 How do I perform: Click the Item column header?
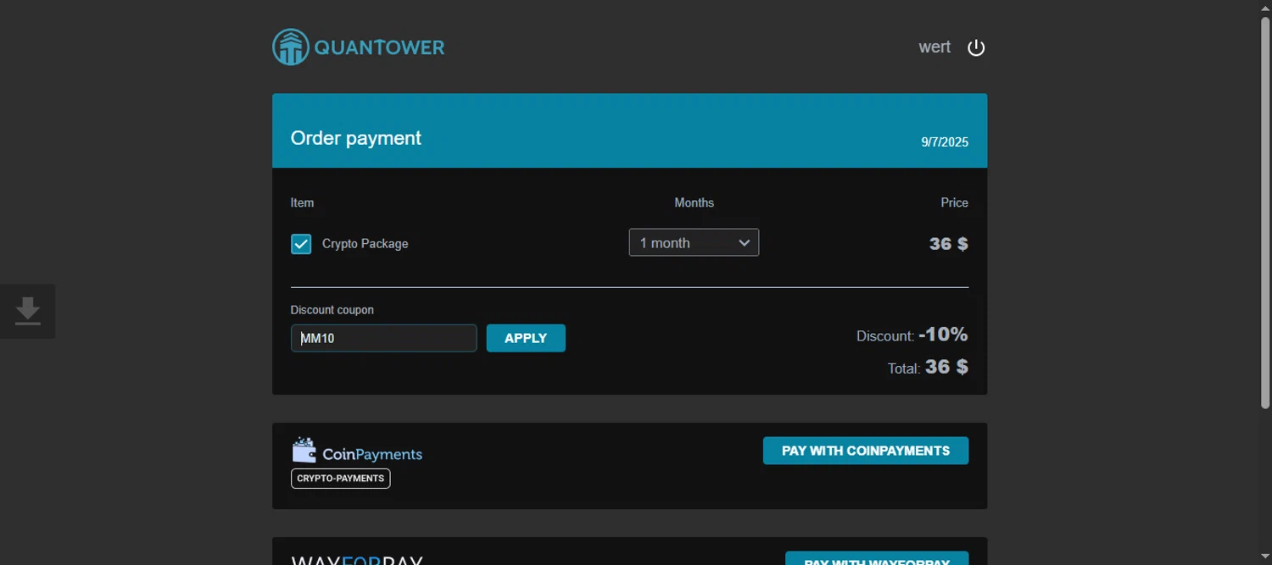coord(302,202)
